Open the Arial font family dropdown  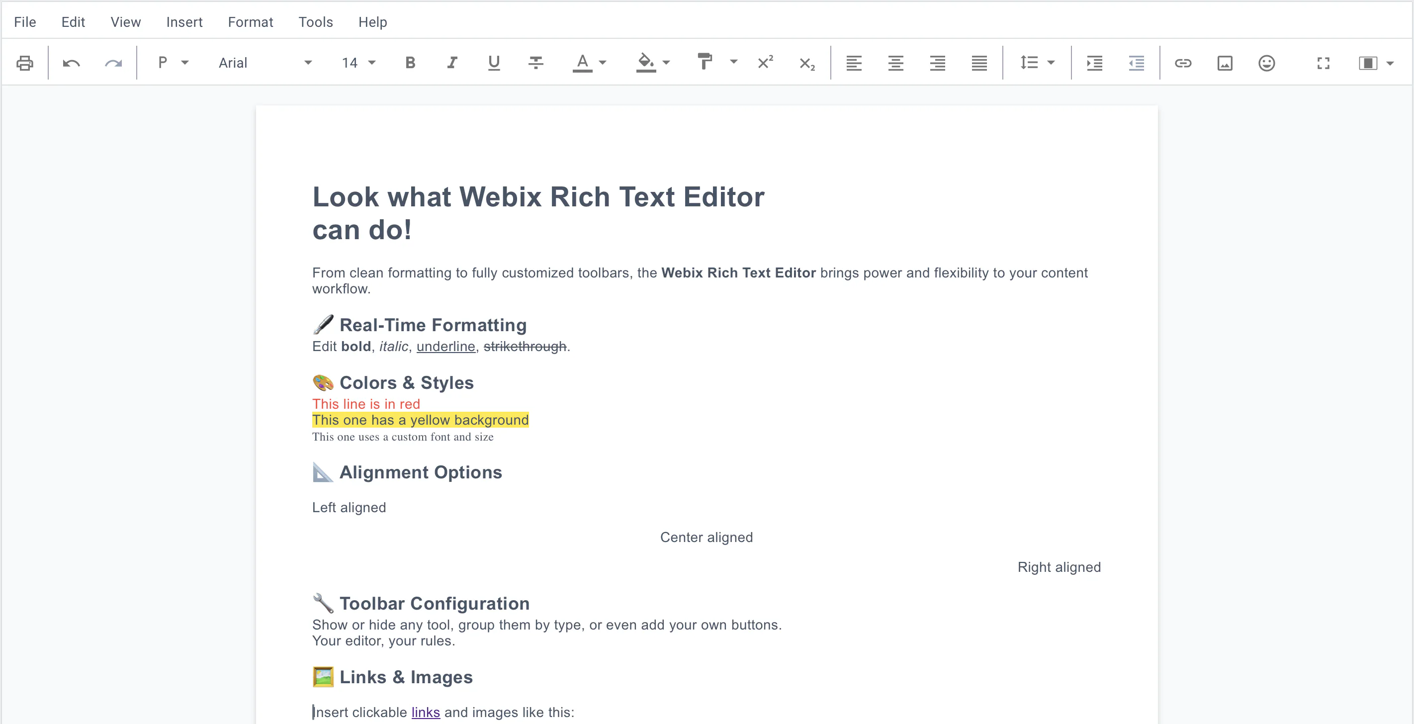(265, 63)
